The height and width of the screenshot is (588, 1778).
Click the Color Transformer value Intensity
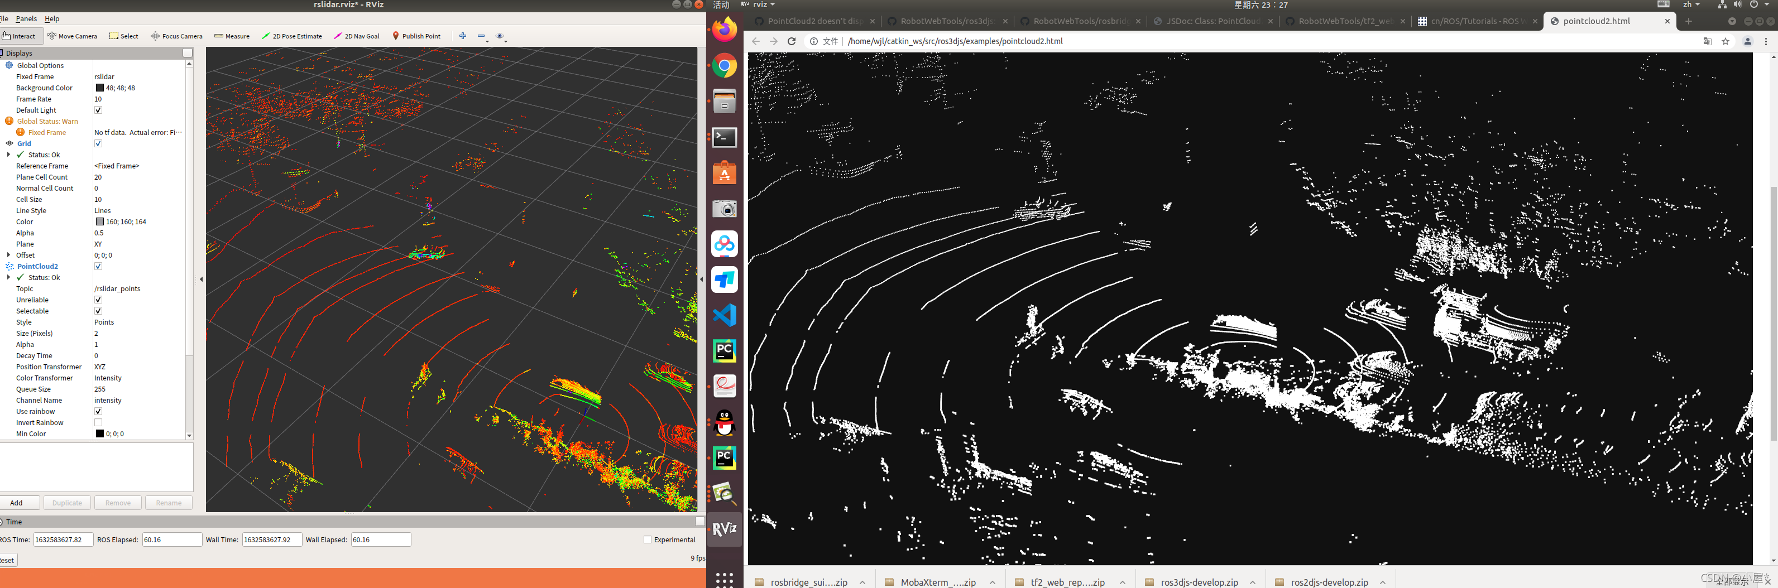[x=108, y=378]
